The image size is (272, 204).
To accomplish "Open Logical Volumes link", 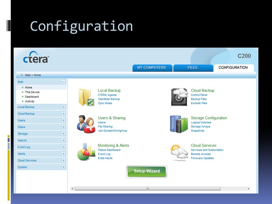I will point(201,122).
